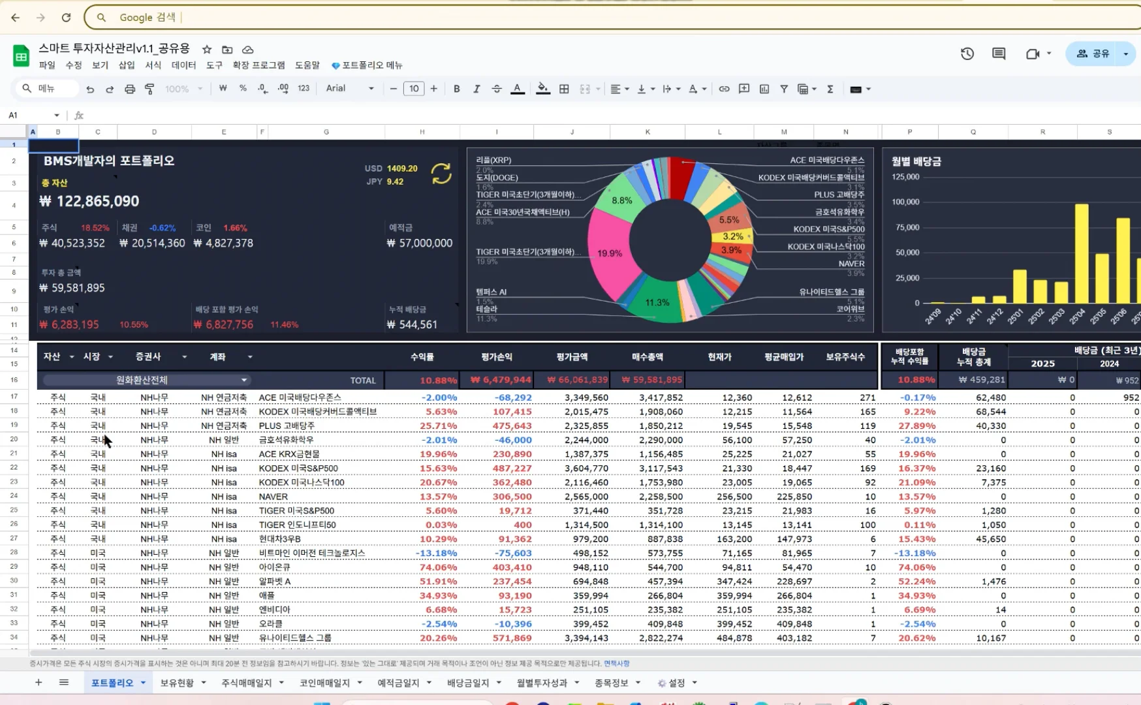Toggle strikethrough formatting

tap(497, 89)
